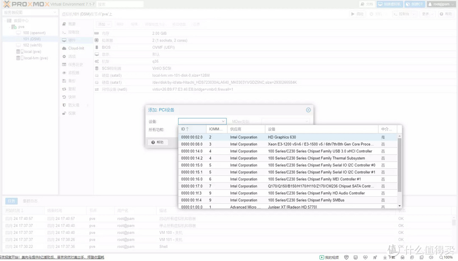The image size is (458, 261).
Task: Click the 帮助 help button in dialog
Action: point(158,142)
